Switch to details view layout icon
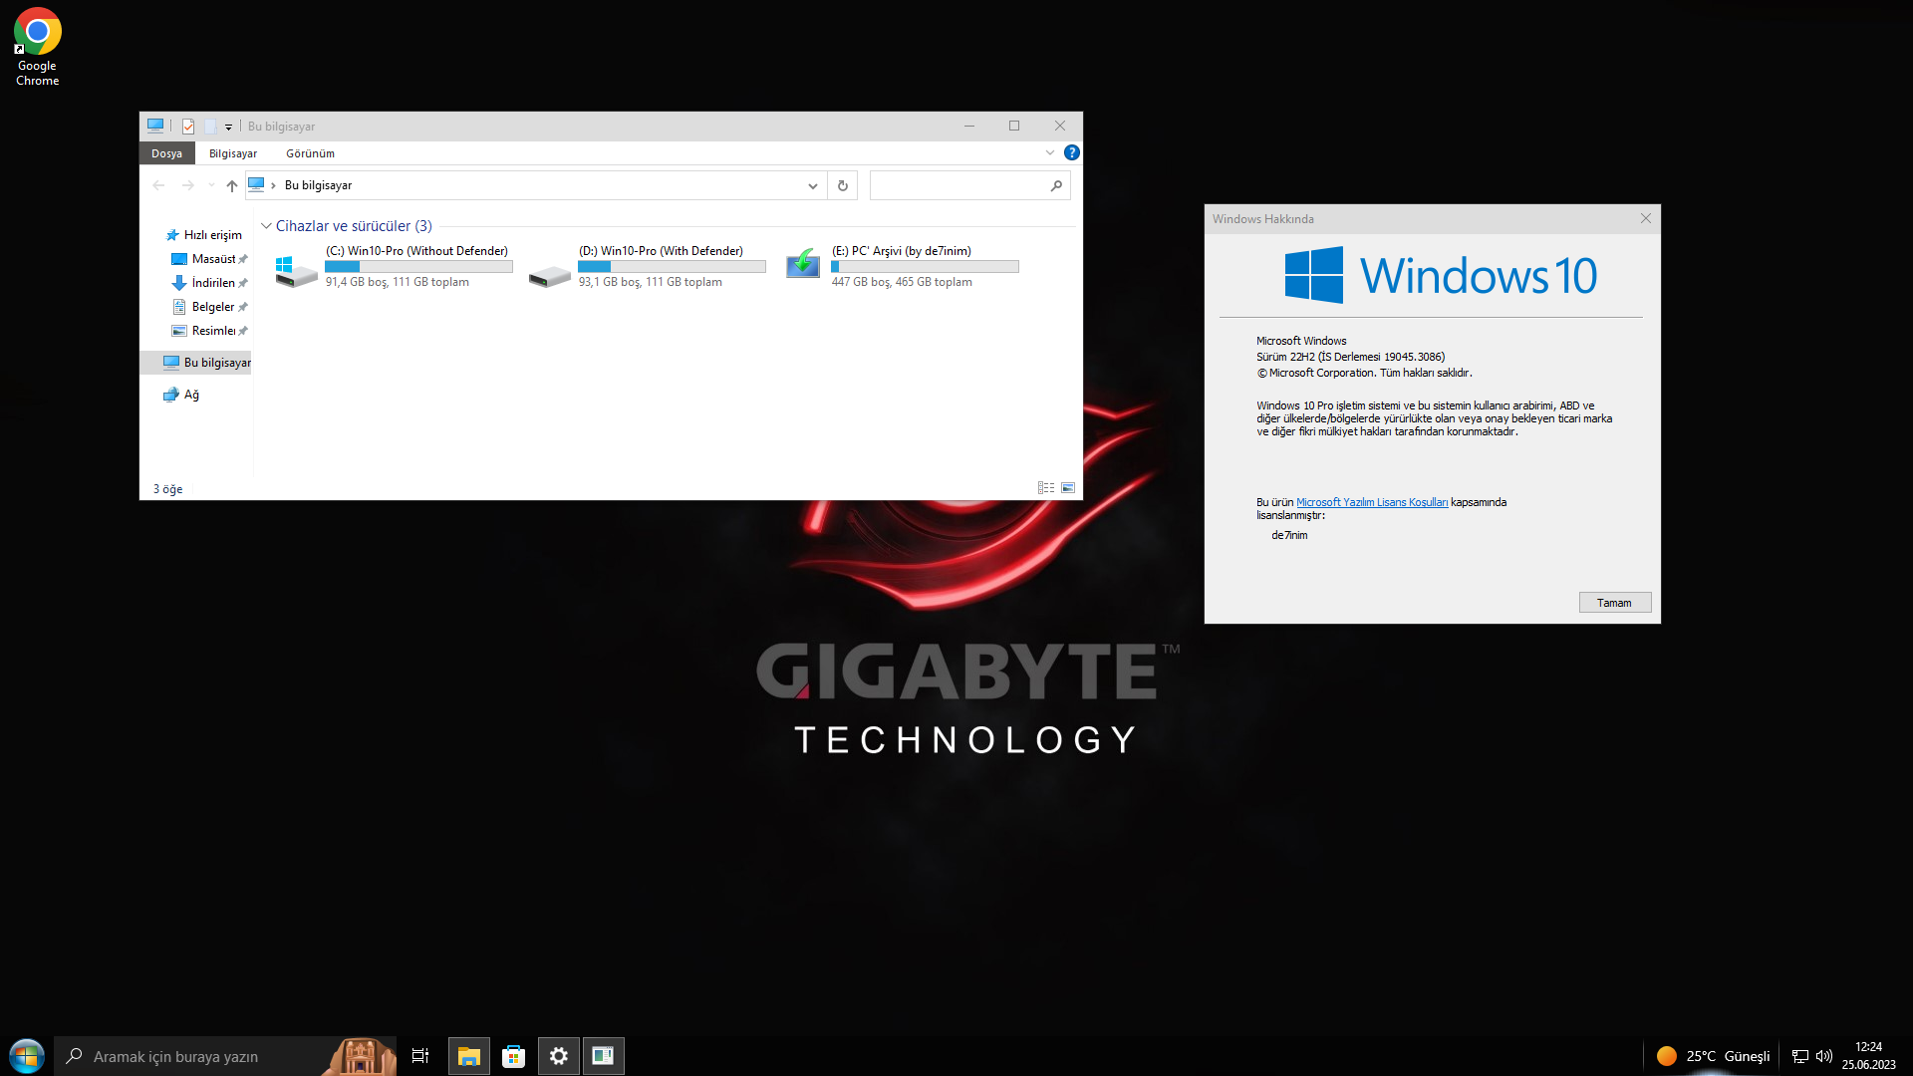 pos(1046,488)
